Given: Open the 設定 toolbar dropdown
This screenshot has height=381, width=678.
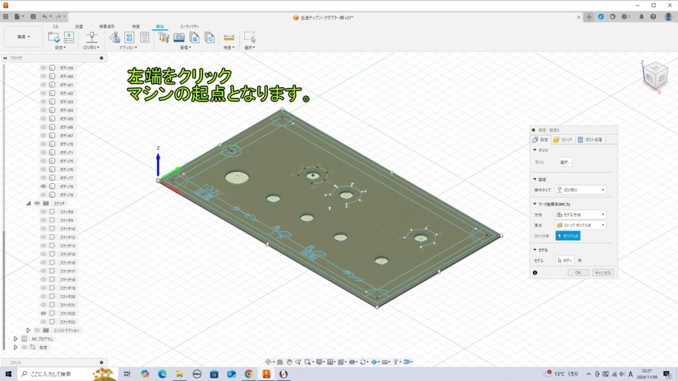Looking at the screenshot, I should 60,48.
